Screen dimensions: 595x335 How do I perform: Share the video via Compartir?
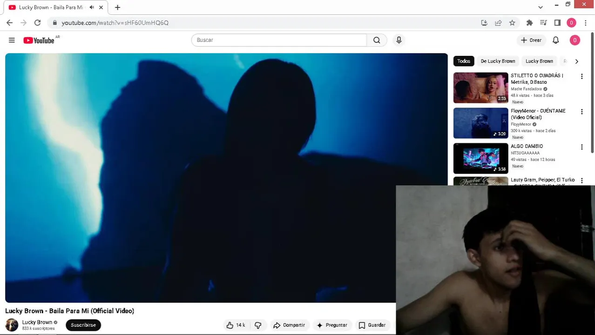pos(289,325)
